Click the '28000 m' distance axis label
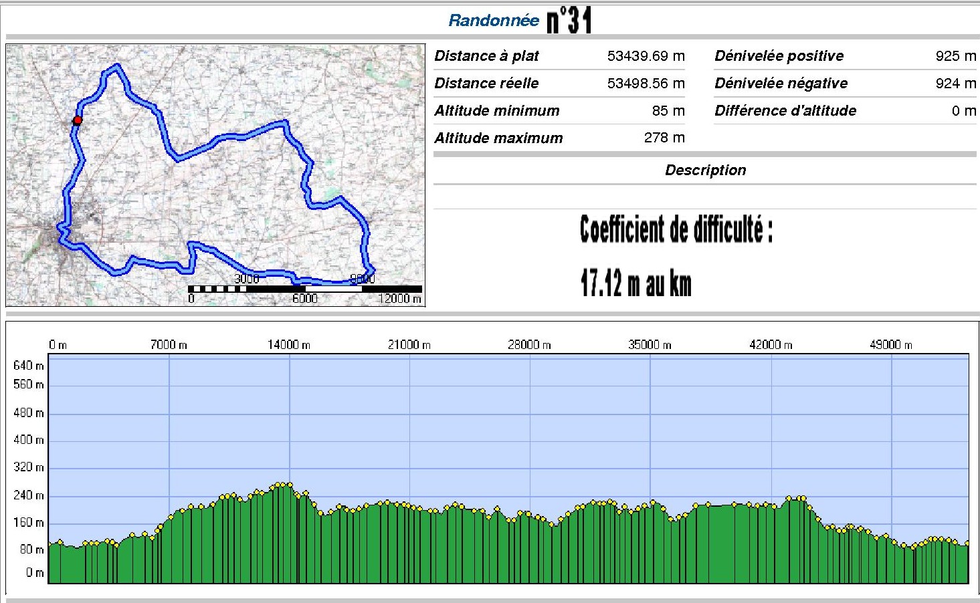This screenshot has height=603, width=980. coord(529,345)
